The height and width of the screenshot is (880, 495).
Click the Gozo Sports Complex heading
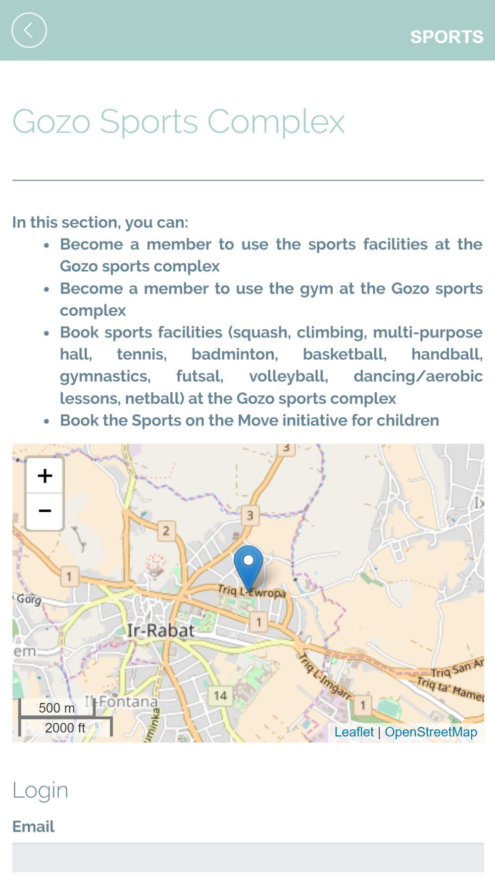[x=179, y=122]
